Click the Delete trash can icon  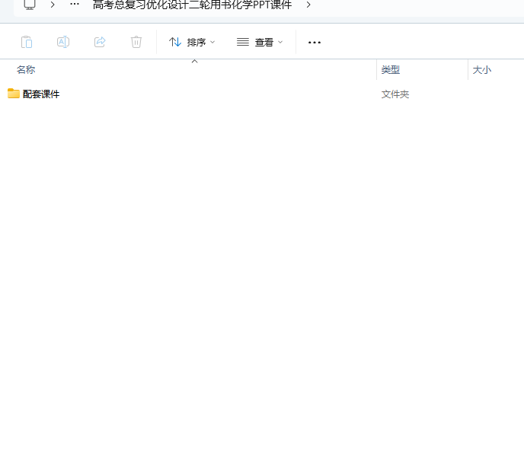[x=136, y=42]
